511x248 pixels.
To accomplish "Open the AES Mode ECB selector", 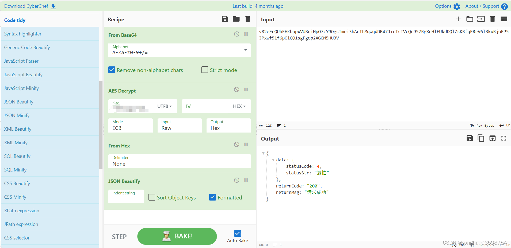I will tap(131, 125).
